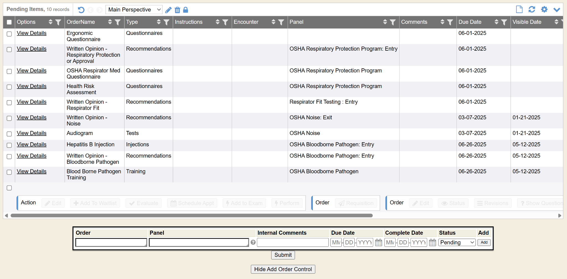Click the trash delete perspective icon
The width and height of the screenshot is (567, 279).
point(177,10)
